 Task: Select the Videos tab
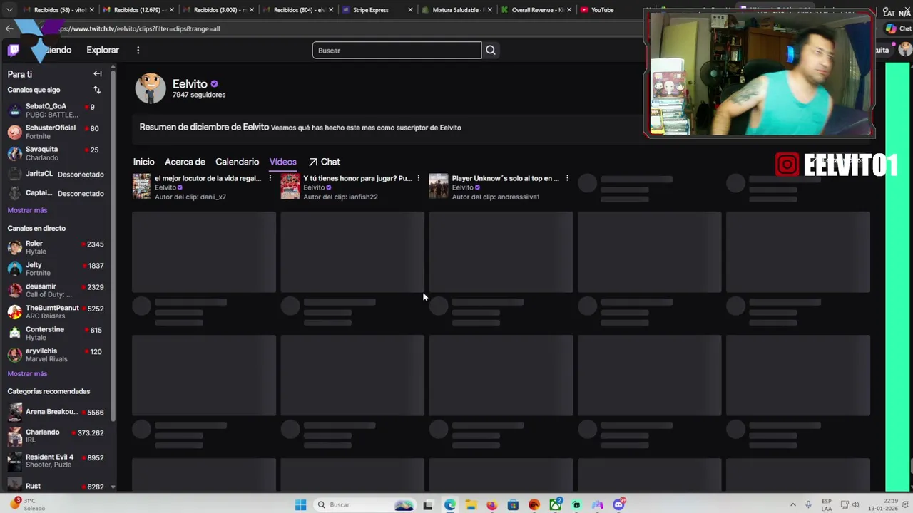tap(282, 162)
